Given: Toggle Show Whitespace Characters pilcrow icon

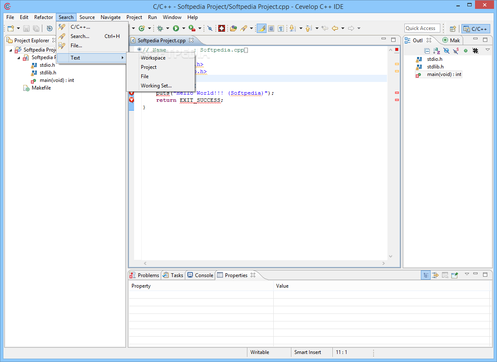Looking at the screenshot, I should [x=281, y=28].
